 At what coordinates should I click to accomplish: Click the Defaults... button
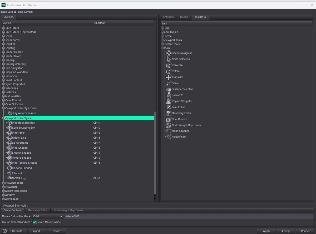click(18, 231)
